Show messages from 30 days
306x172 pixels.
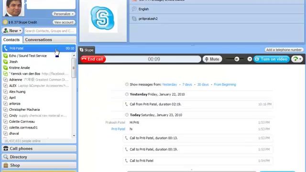203,85
